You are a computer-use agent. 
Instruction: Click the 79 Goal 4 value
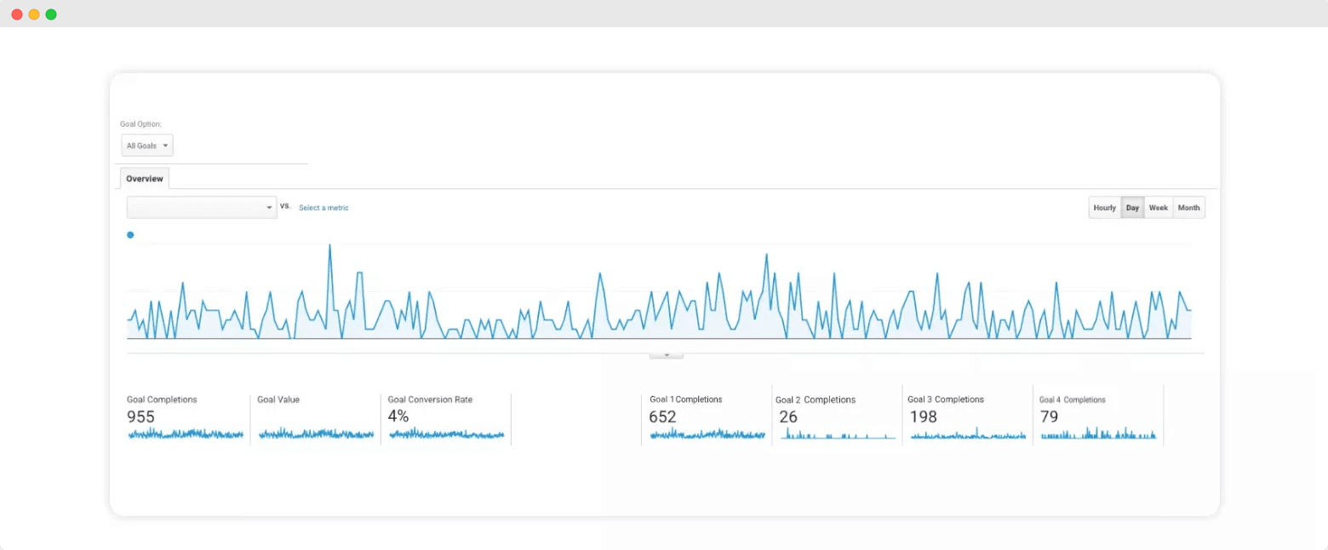coord(1050,417)
